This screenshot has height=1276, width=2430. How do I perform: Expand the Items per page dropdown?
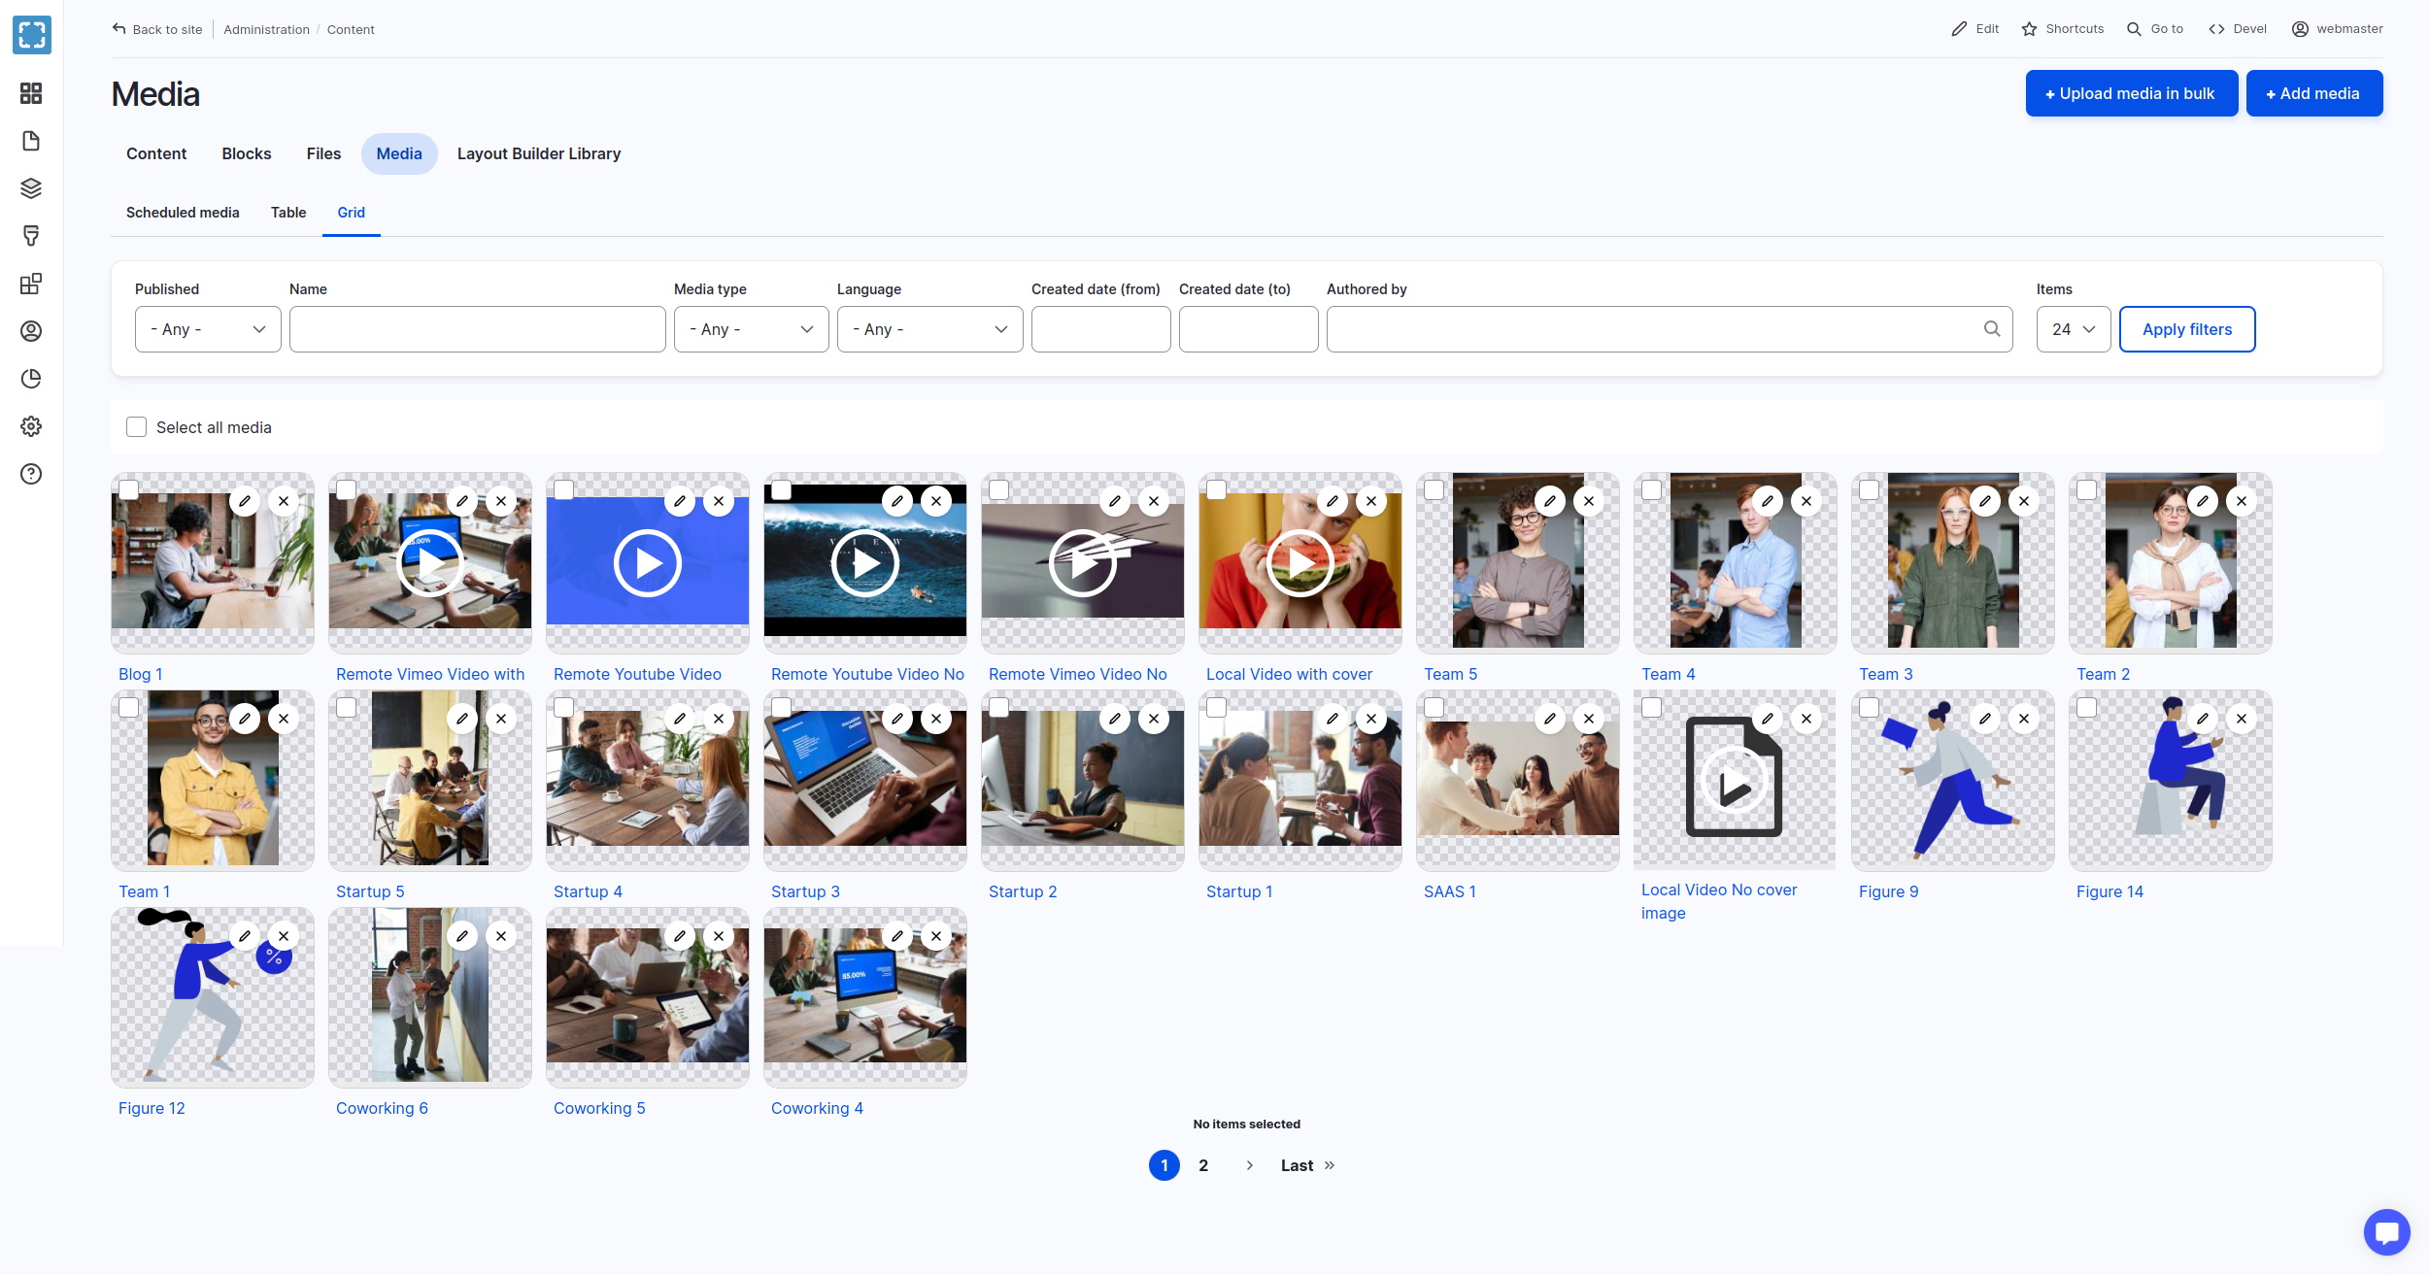(2073, 329)
